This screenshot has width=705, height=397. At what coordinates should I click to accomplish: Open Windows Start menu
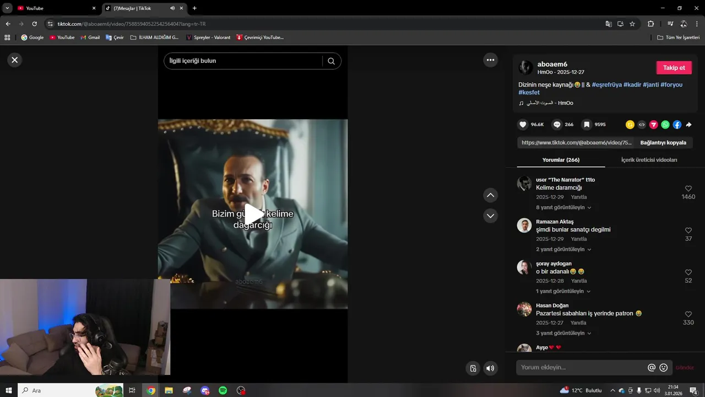[9, 390]
